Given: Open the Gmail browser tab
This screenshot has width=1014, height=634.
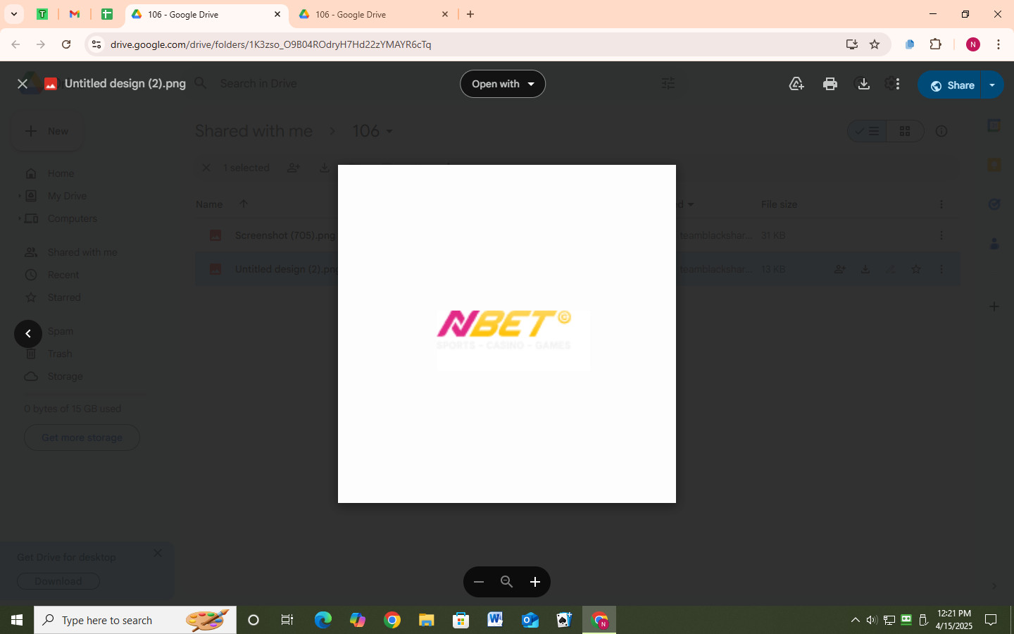Looking at the screenshot, I should [x=74, y=14].
